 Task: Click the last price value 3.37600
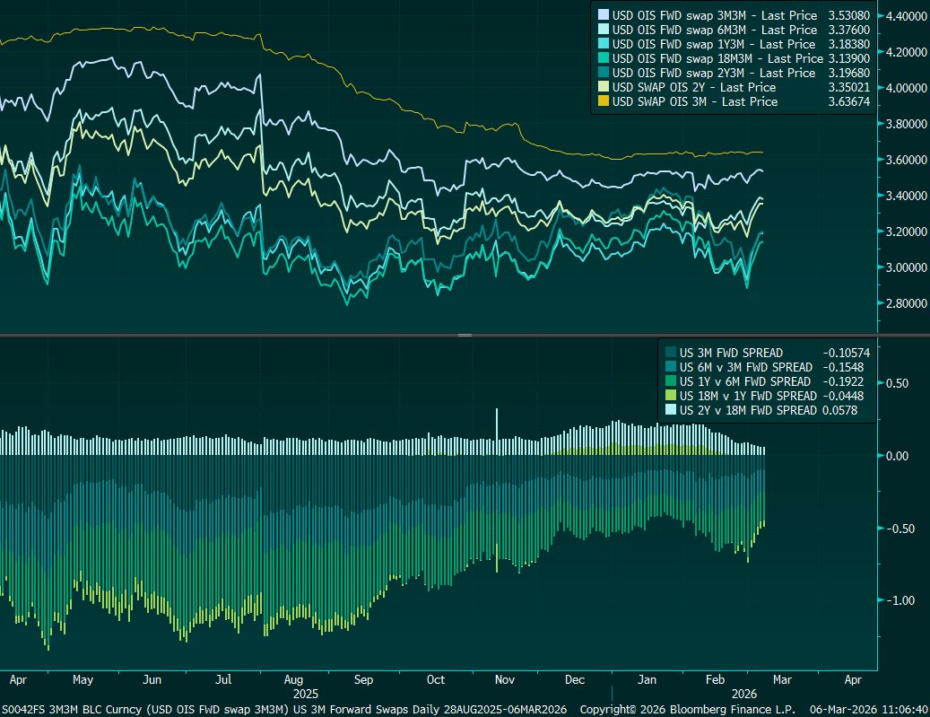pyautogui.click(x=849, y=30)
